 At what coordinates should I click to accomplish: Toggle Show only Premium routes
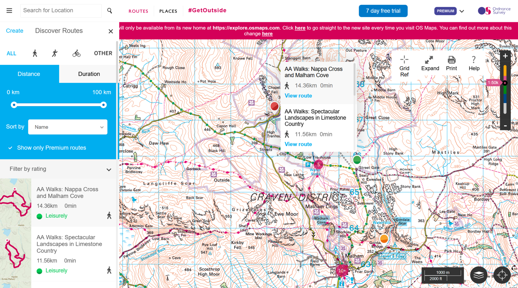(47, 148)
